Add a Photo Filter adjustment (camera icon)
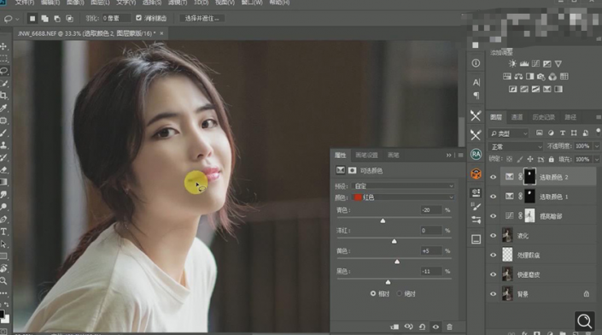 (x=541, y=76)
